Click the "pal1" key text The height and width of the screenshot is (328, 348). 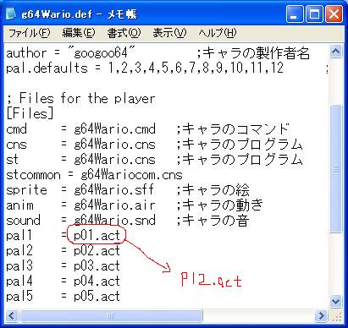[19, 236]
